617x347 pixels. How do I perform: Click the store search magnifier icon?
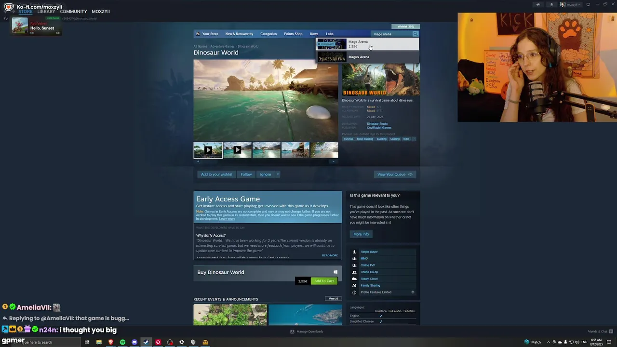click(x=416, y=34)
